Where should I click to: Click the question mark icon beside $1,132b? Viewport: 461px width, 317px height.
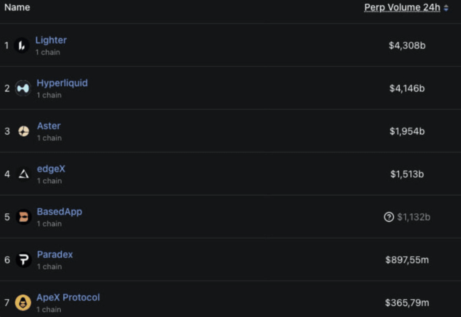[389, 217]
